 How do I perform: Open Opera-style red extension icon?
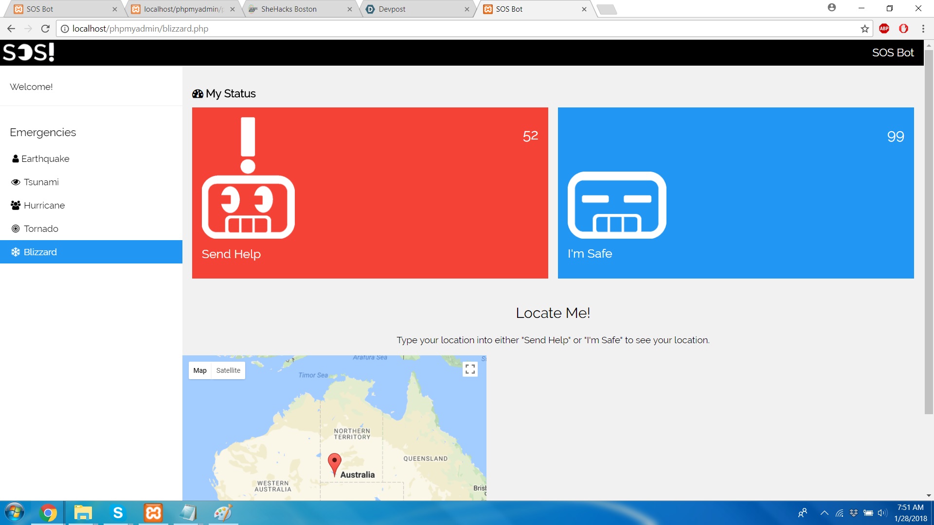coord(903,29)
